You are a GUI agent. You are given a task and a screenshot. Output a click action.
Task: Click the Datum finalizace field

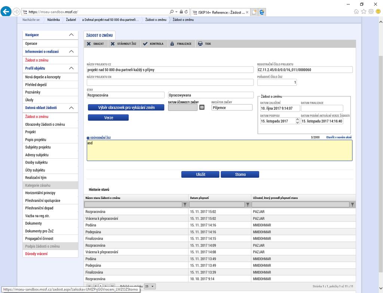click(322, 108)
